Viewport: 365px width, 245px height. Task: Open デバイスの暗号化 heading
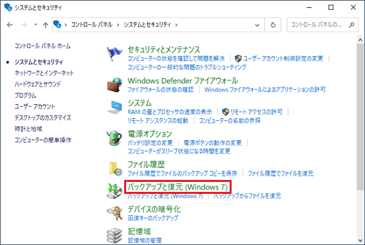154,209
